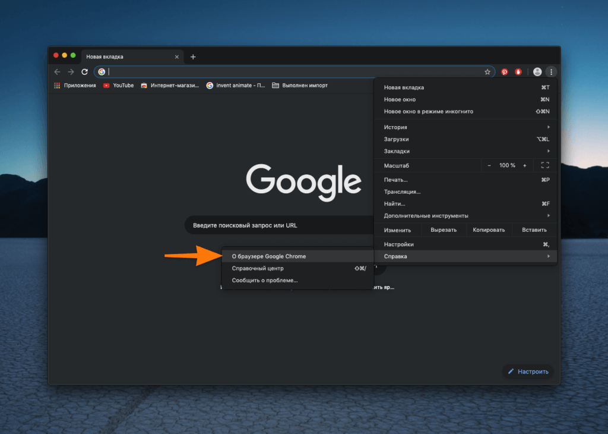The image size is (608, 434).
Task: Open the invent animate bookmark
Action: click(x=236, y=86)
